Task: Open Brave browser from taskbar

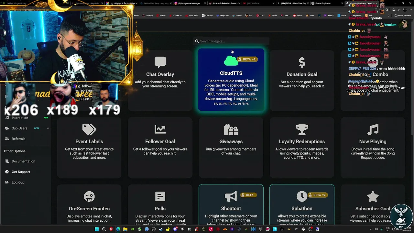Action: tap(111, 229)
